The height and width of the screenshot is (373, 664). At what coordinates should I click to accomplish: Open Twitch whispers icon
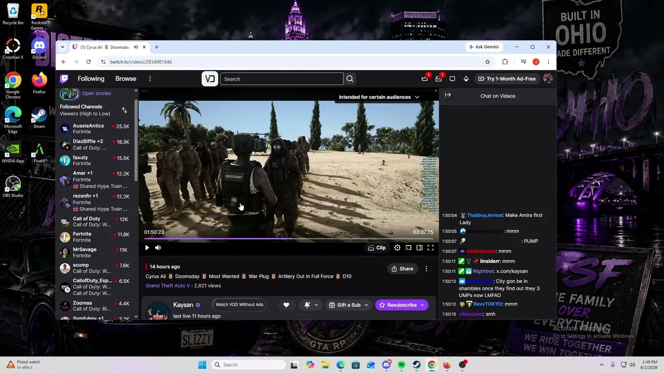(x=452, y=79)
